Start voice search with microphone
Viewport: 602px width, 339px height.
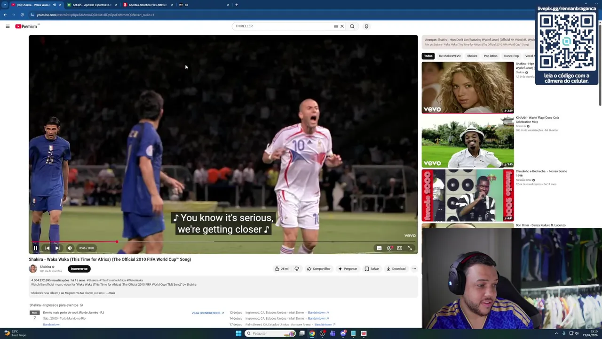click(x=366, y=26)
